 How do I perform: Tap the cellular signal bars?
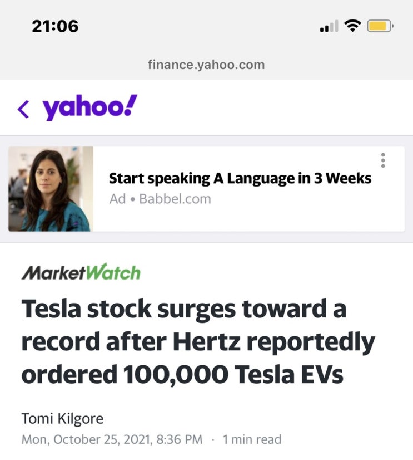point(329,26)
